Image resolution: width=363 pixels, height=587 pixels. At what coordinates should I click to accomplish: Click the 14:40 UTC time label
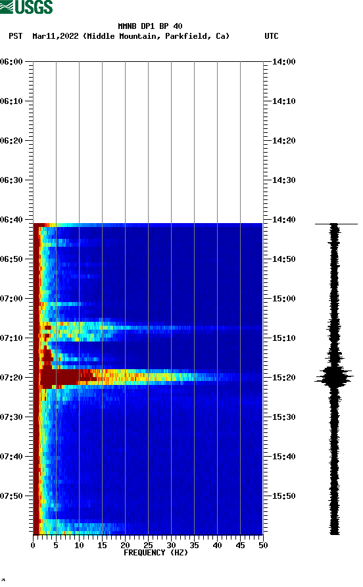(x=284, y=220)
